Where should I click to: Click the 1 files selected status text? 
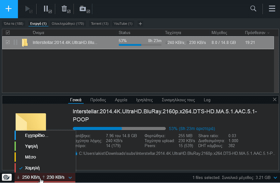(206, 177)
